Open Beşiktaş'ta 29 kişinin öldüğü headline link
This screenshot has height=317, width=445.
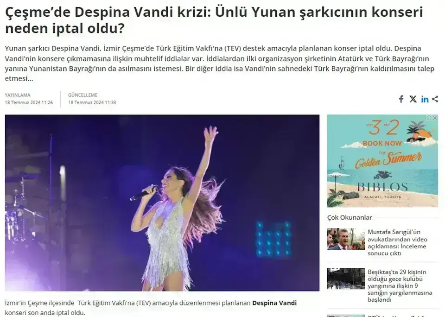click(400, 286)
